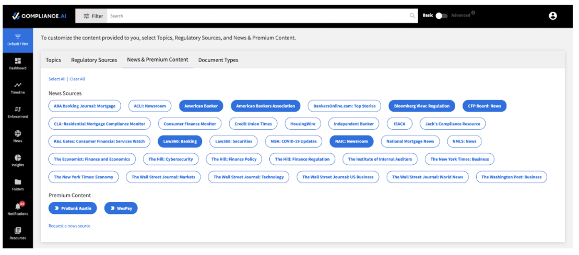Enable MBA: COVID-19 Updates source
Image resolution: width=579 pixels, height=255 pixels.
[293, 141]
